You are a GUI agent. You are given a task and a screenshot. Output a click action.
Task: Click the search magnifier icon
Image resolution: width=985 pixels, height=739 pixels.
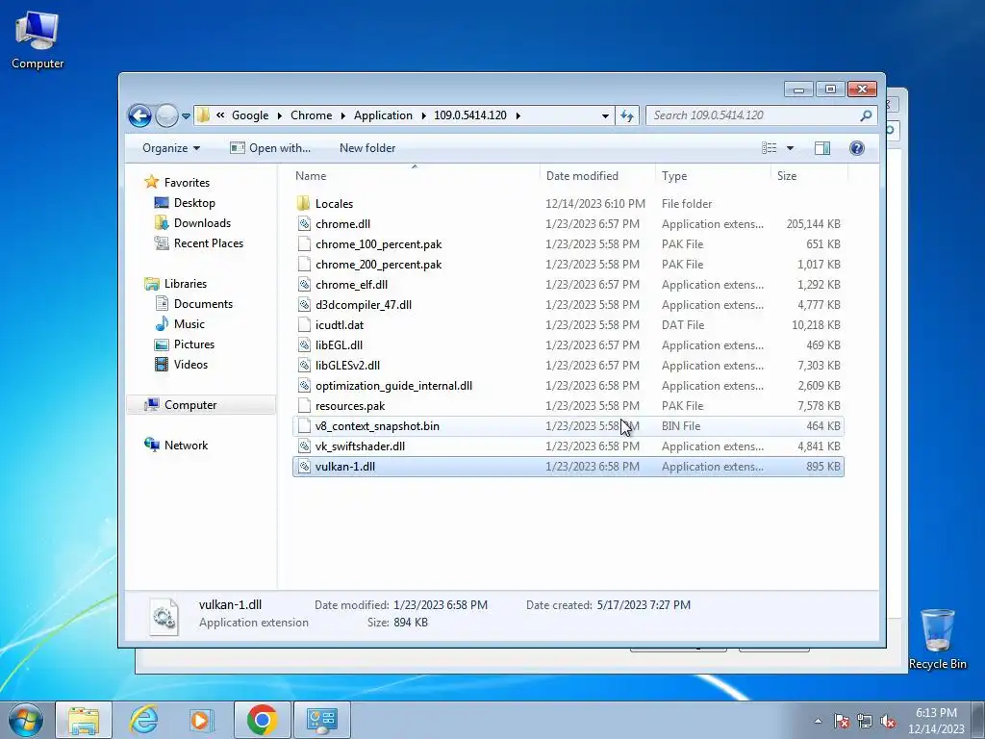click(867, 115)
